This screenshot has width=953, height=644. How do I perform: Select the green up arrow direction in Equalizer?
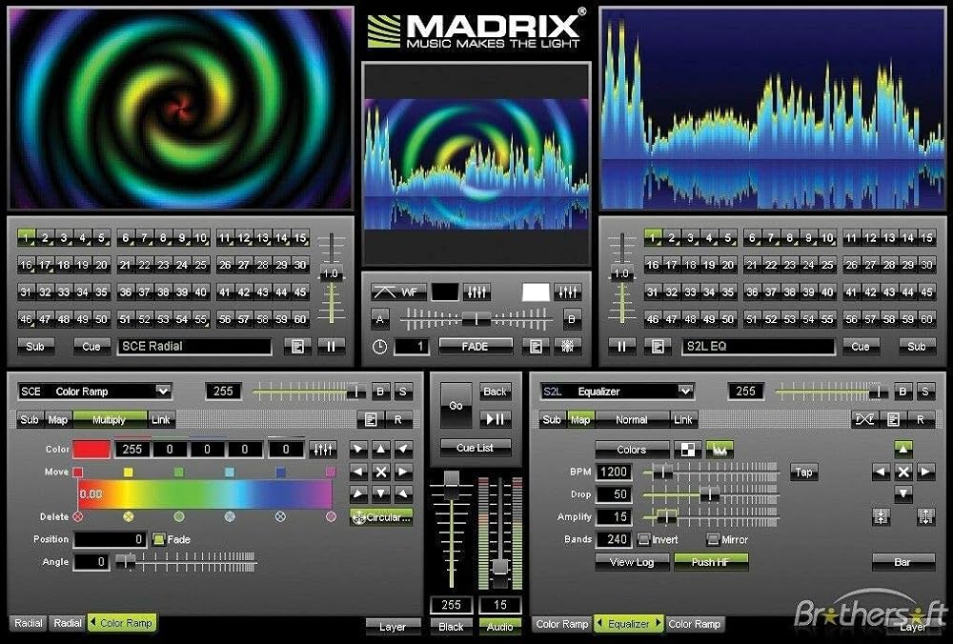[x=903, y=449]
